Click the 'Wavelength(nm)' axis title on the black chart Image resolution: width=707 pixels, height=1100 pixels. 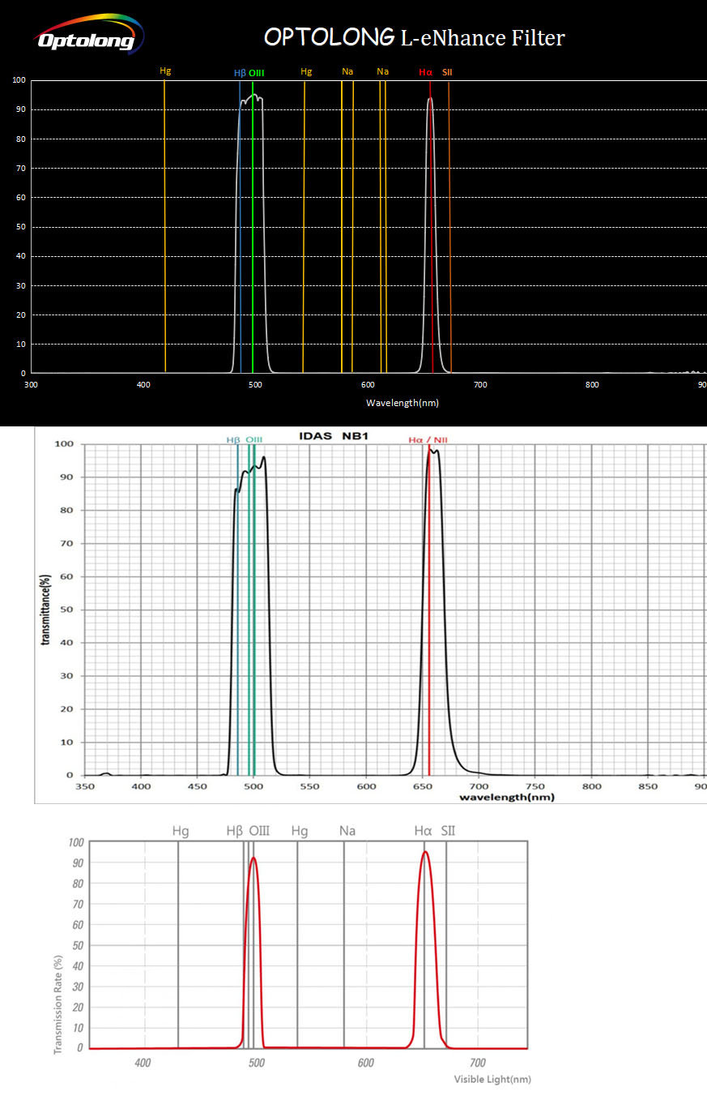(402, 403)
